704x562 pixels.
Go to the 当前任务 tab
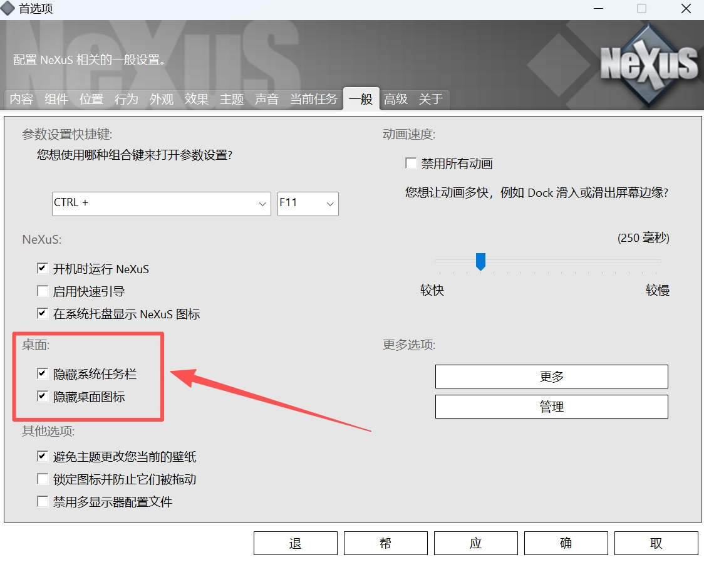[313, 99]
